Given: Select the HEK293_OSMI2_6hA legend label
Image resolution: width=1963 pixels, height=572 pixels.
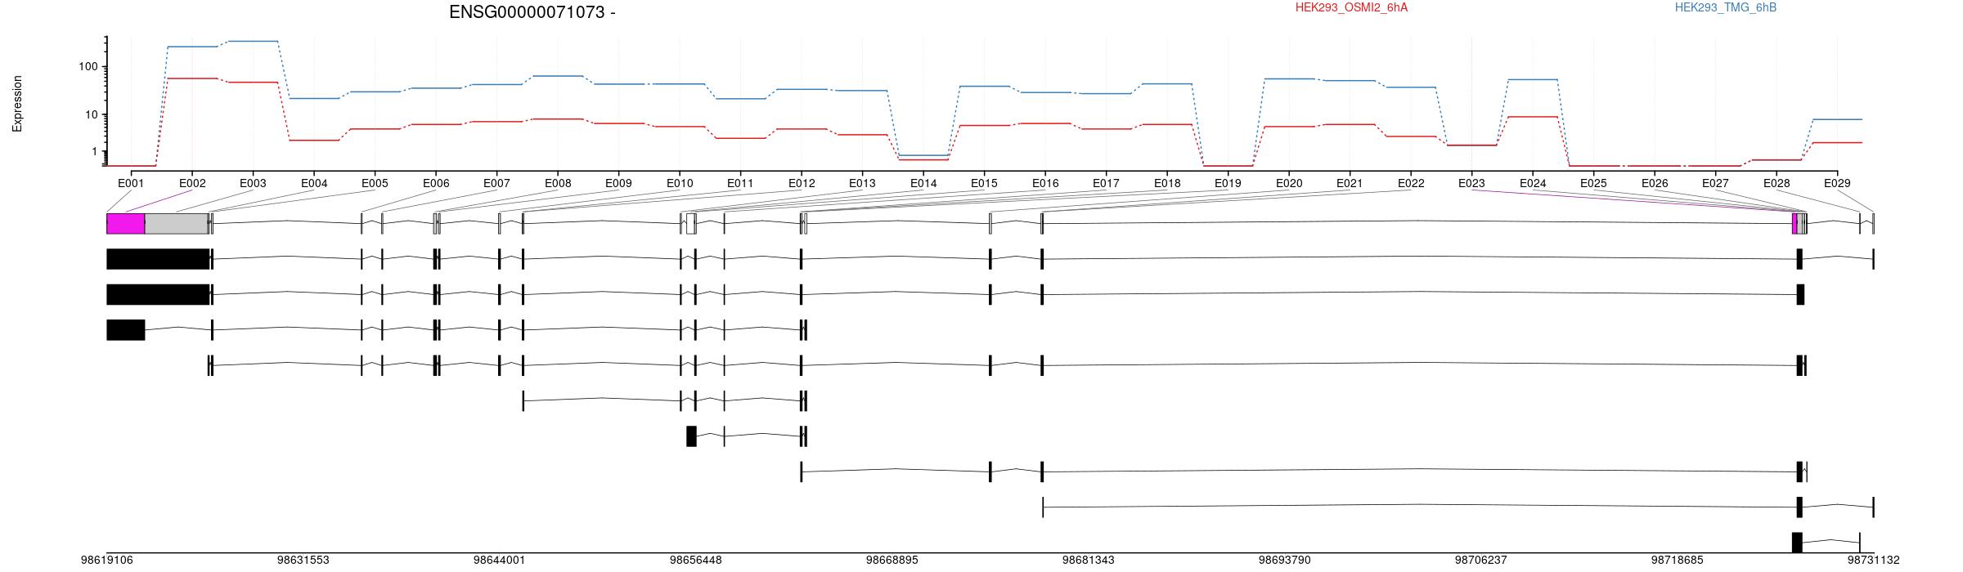Looking at the screenshot, I should pos(1351,7).
